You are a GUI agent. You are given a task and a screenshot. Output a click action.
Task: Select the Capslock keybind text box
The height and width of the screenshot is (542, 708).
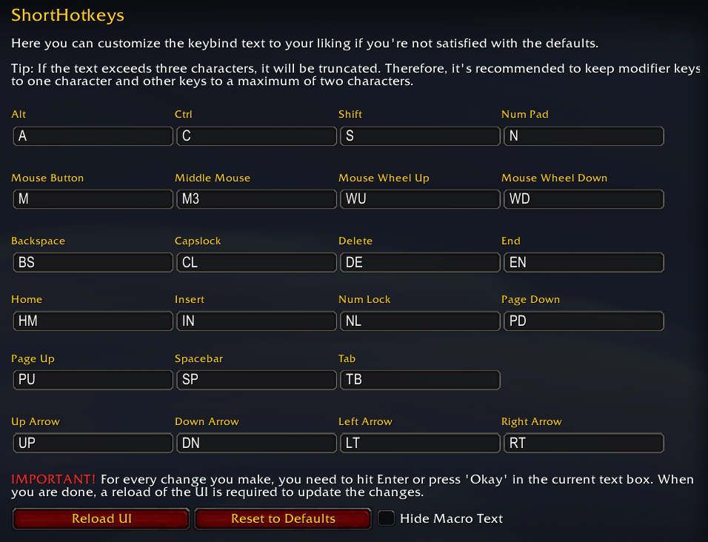click(256, 262)
